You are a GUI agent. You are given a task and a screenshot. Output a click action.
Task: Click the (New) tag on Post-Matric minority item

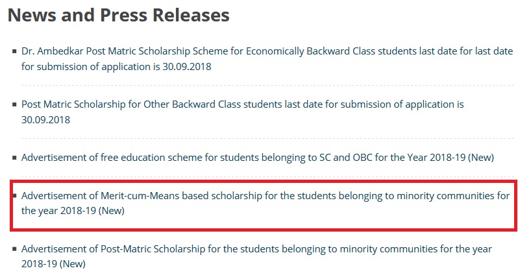pos(72,265)
